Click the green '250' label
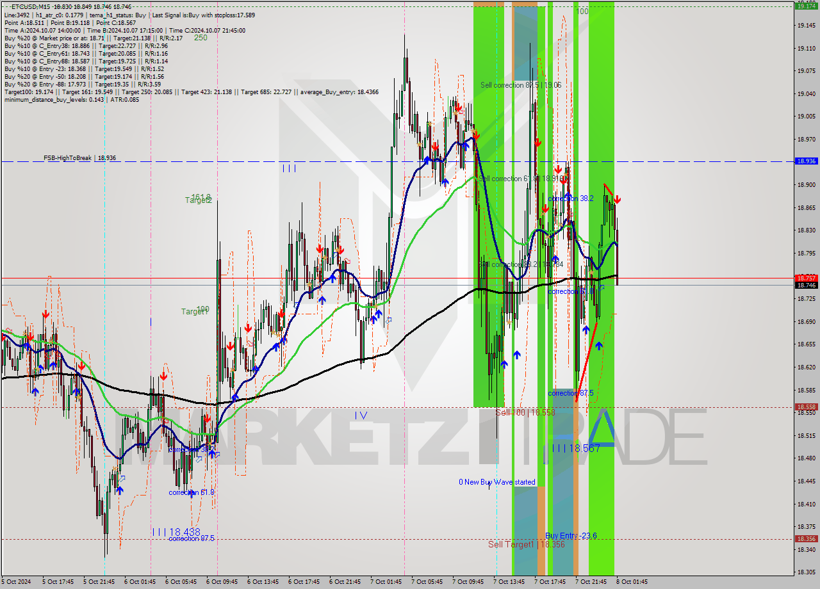 [201, 38]
